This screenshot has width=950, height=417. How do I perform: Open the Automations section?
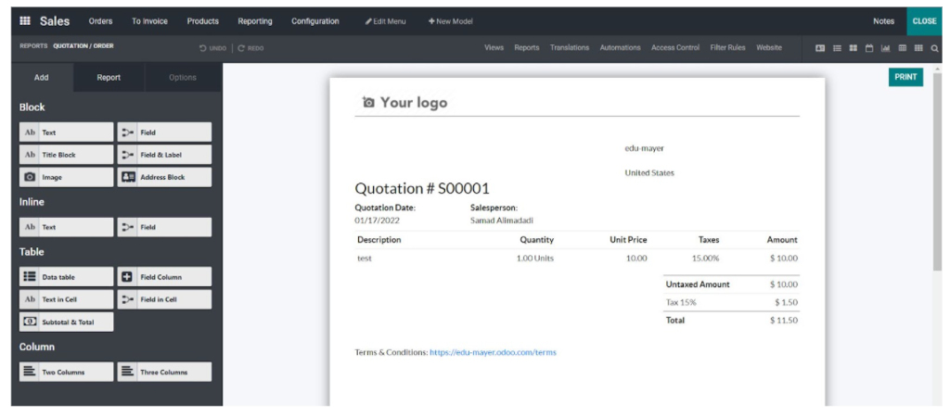pos(620,48)
